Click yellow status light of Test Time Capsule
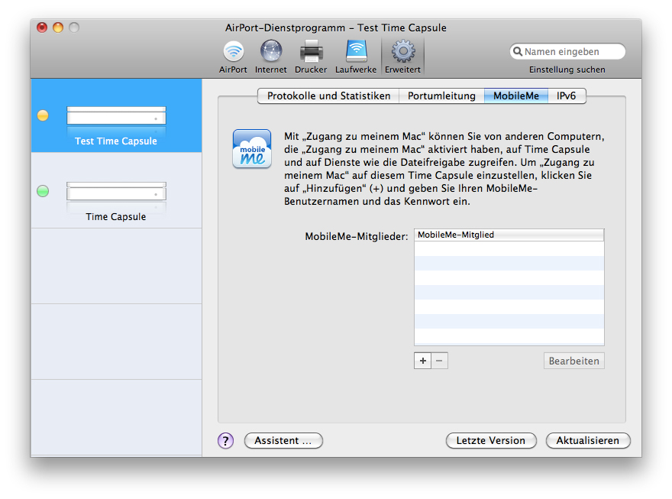Screen dimensions: 672x499 43,115
